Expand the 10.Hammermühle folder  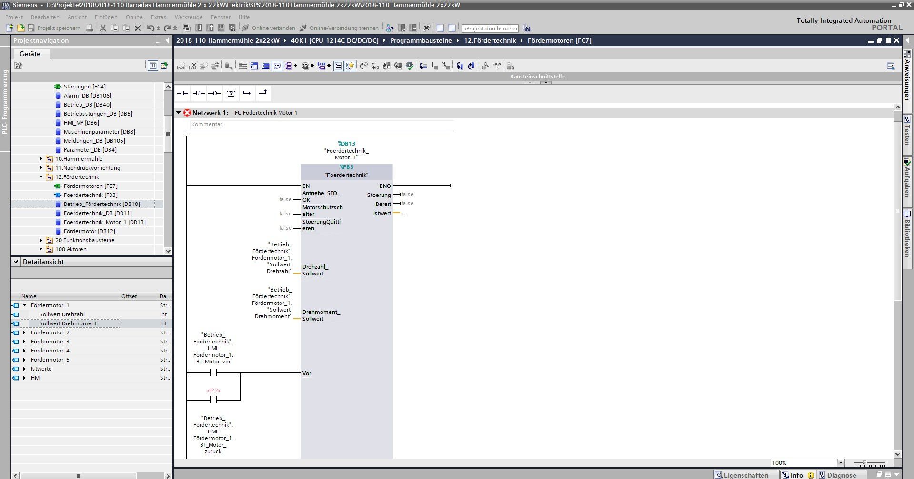click(41, 159)
